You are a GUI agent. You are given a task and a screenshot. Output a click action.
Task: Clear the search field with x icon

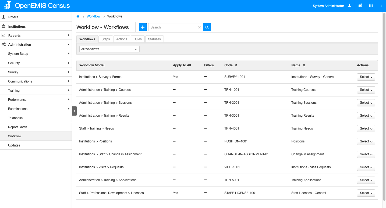(199, 27)
